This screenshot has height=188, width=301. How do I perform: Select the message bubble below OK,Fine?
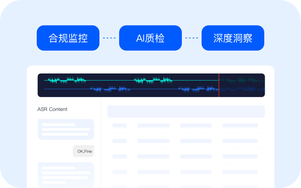tap(66, 174)
